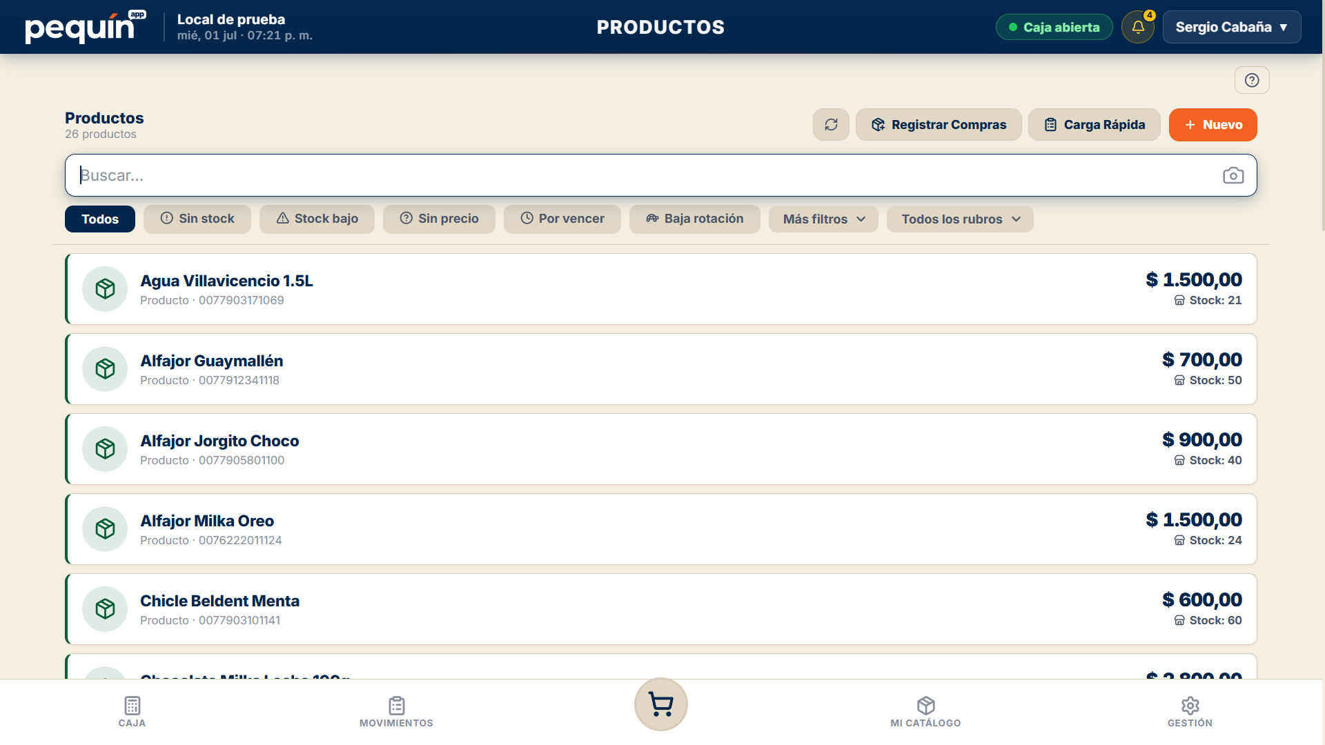The width and height of the screenshot is (1325, 745).
Task: Select the Todos filter chip
Action: [100, 219]
